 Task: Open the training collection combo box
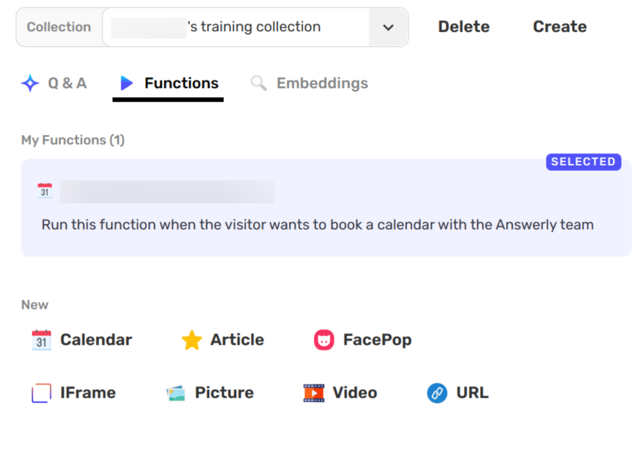(x=238, y=28)
